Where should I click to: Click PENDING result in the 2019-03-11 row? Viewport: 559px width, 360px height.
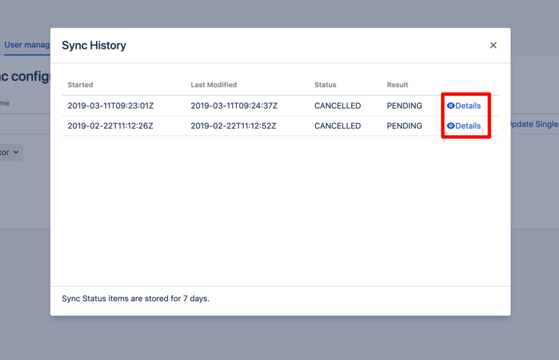404,105
